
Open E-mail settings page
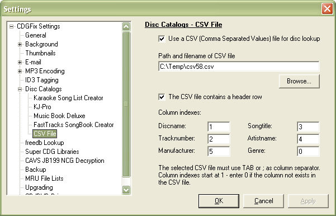(x=33, y=62)
